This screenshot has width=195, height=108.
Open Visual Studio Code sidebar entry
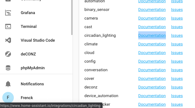(38, 40)
